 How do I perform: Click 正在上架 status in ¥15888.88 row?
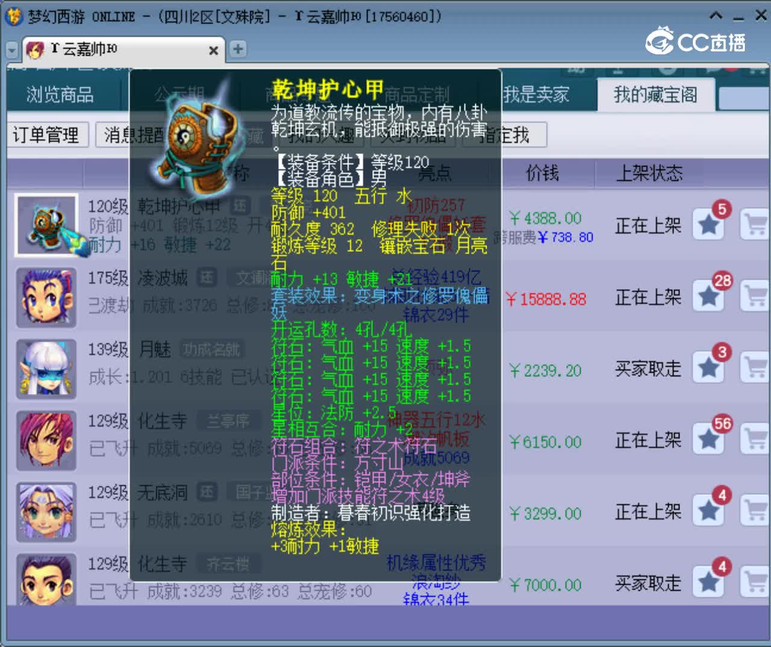click(648, 297)
